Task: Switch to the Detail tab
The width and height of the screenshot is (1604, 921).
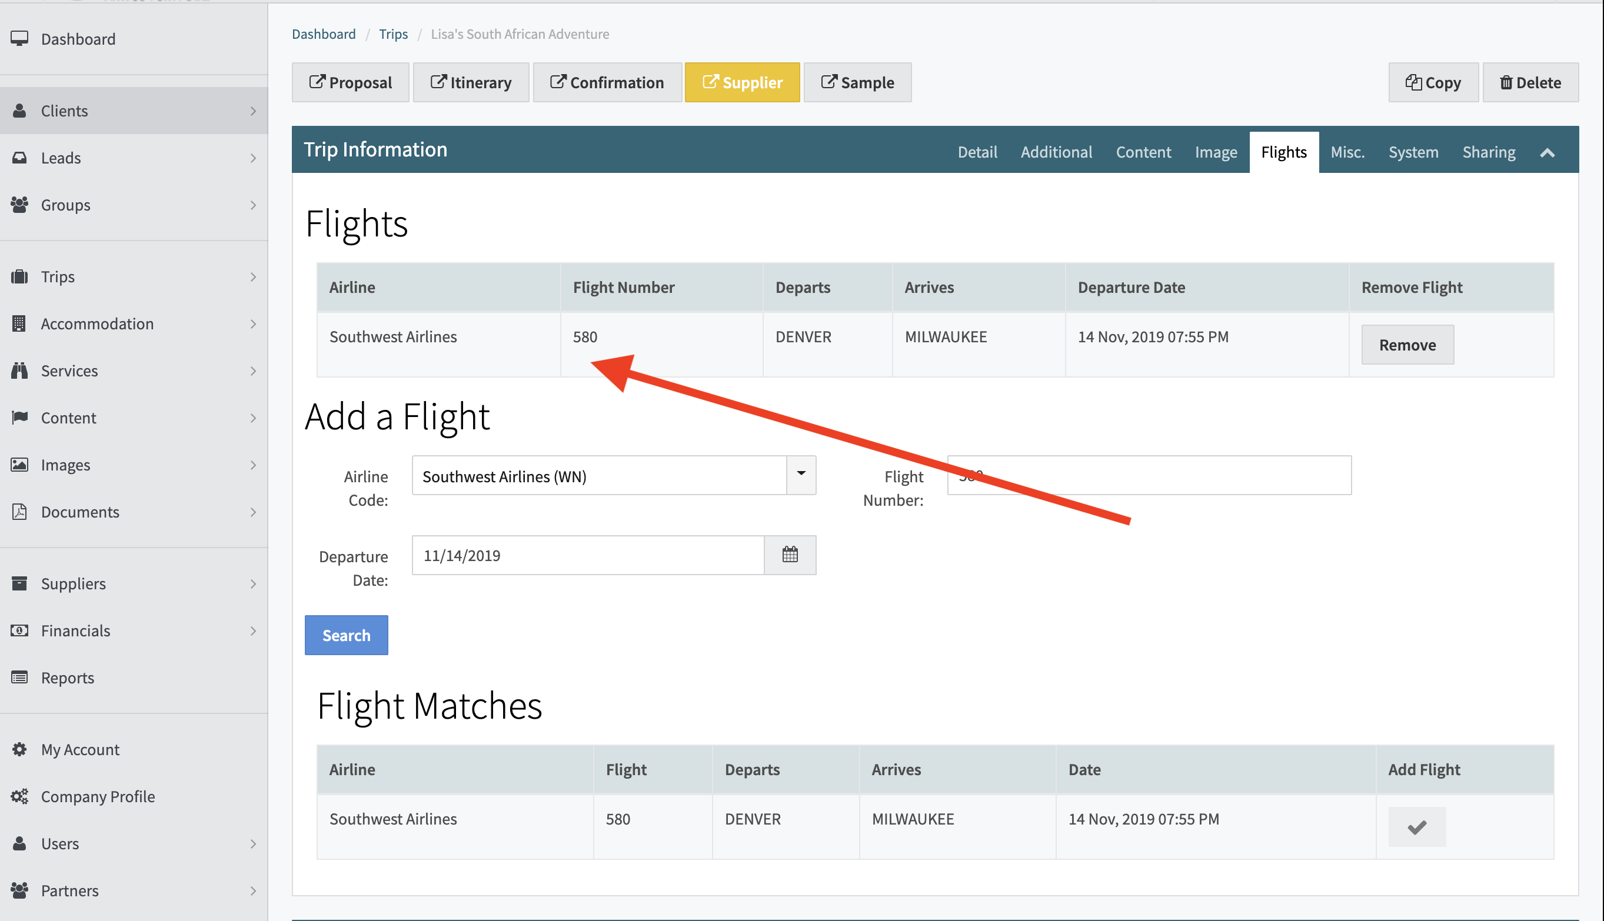Action: tap(977, 152)
